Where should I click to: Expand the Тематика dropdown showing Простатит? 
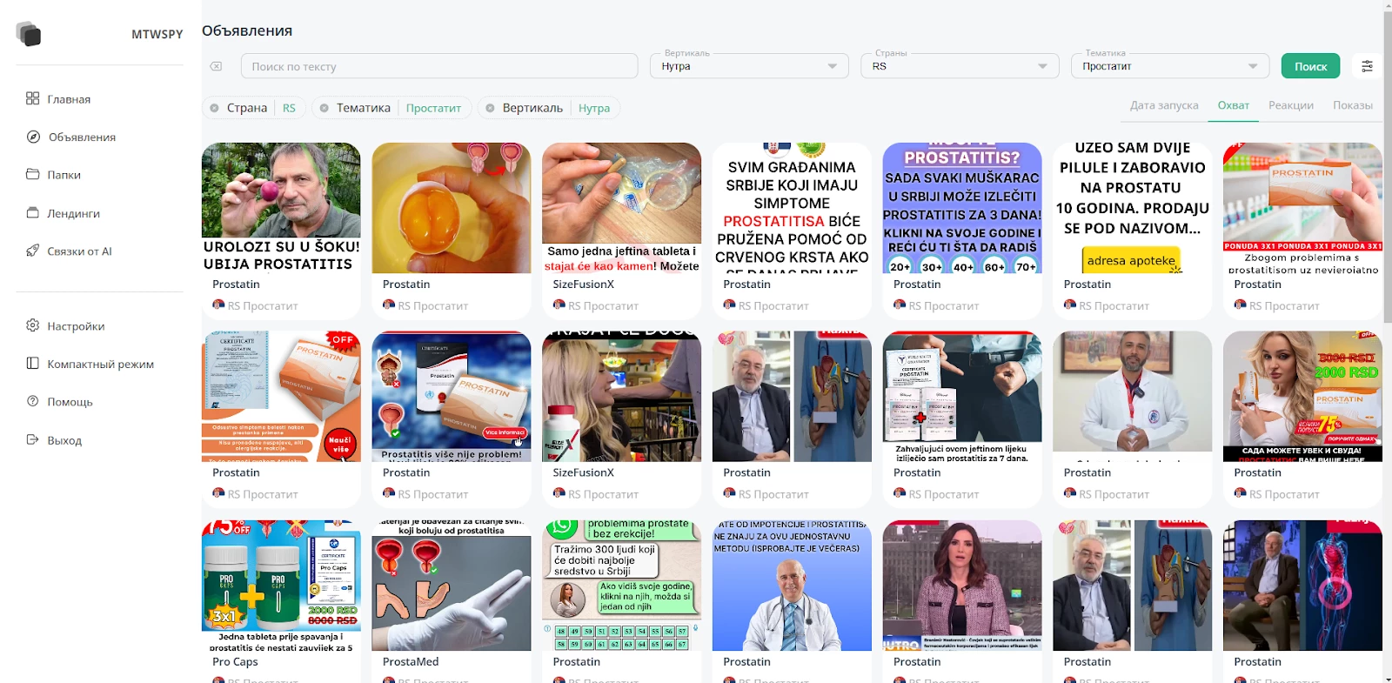pos(1170,66)
